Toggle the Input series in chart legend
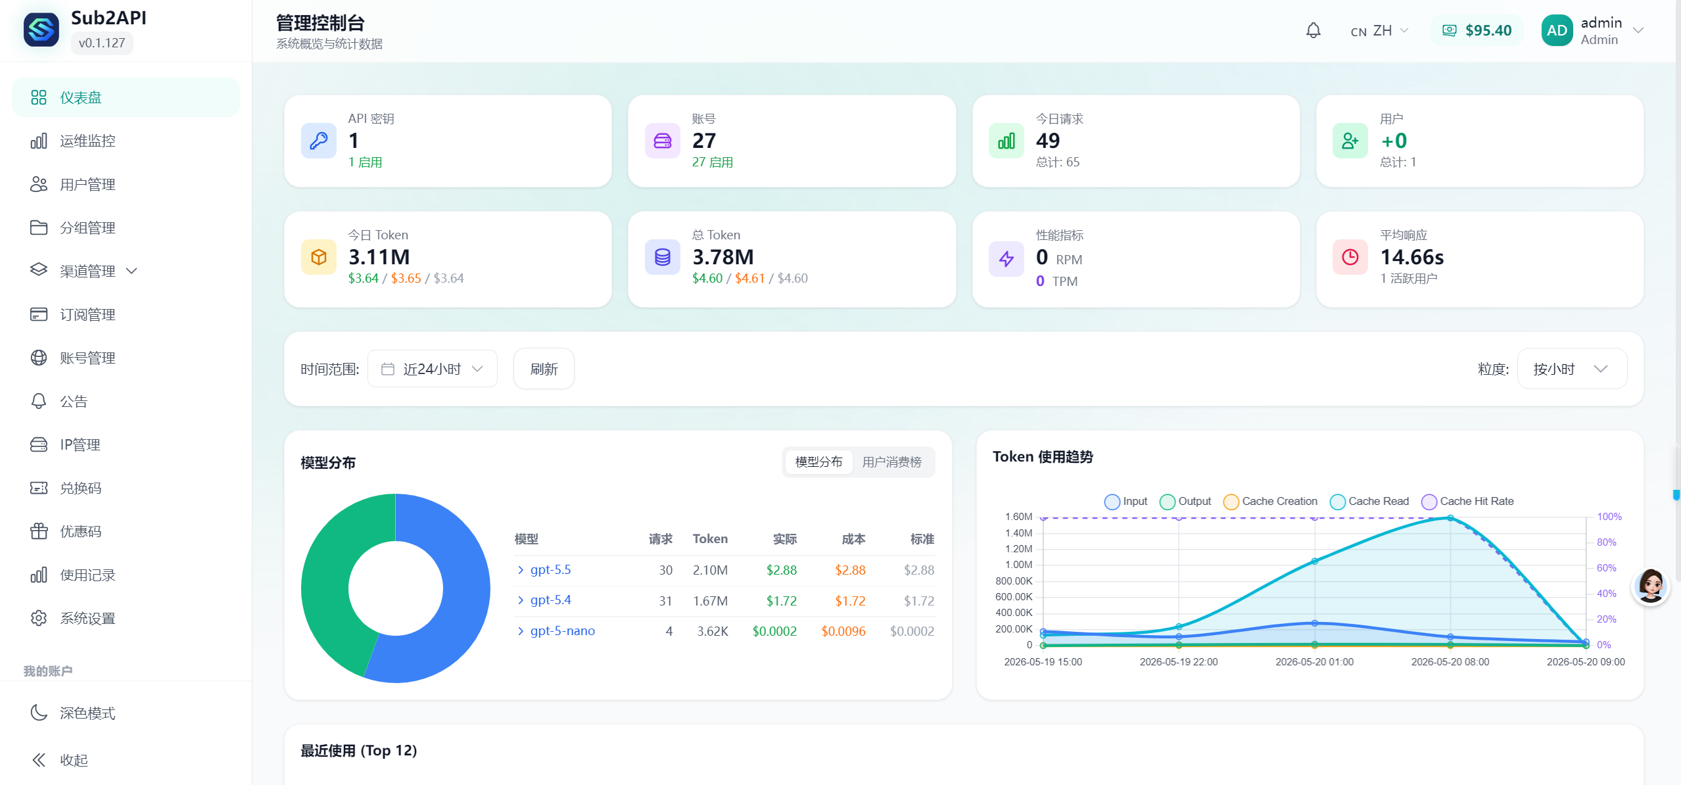 point(1126,501)
